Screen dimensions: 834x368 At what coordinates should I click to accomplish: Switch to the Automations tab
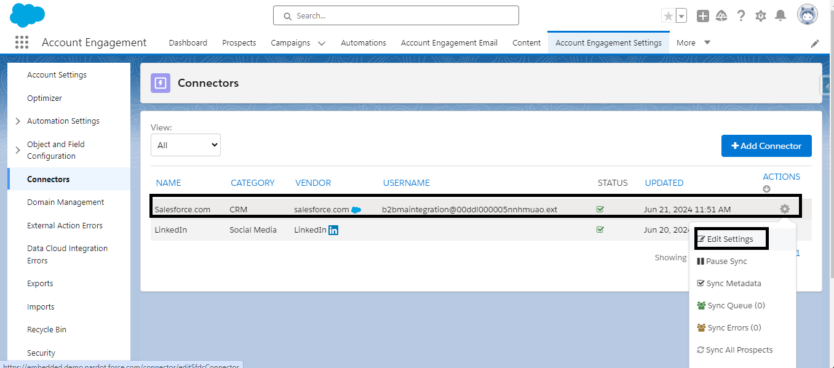(x=363, y=43)
